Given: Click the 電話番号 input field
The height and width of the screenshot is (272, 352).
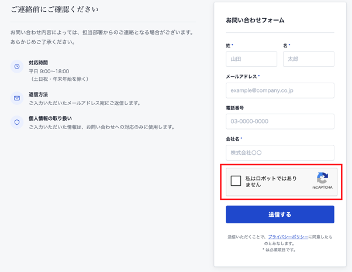Looking at the screenshot, I should tap(280, 121).
